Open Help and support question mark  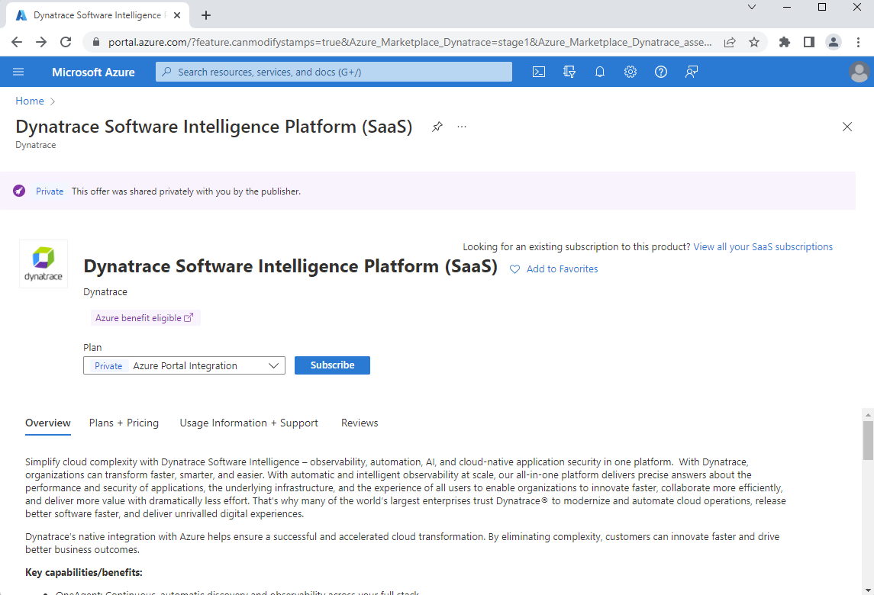660,72
